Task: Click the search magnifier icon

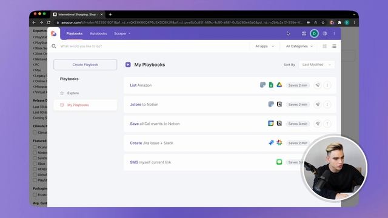Action: point(54,46)
